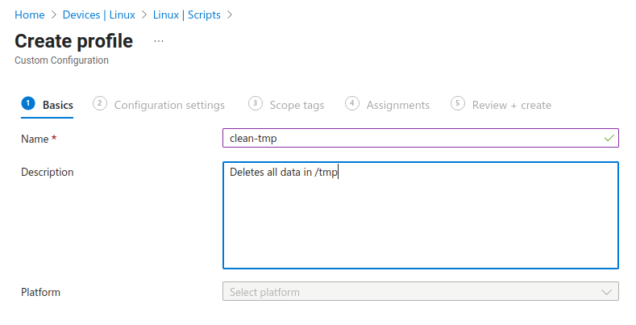
Task: Expand Platform dropdown chevron arrow
Action: coord(607,292)
